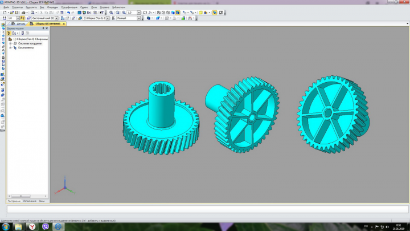Click the top icon in the left vertical toolbar

pos(3,25)
